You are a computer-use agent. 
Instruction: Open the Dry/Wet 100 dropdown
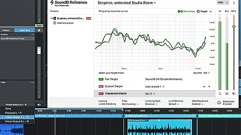pos(201,73)
